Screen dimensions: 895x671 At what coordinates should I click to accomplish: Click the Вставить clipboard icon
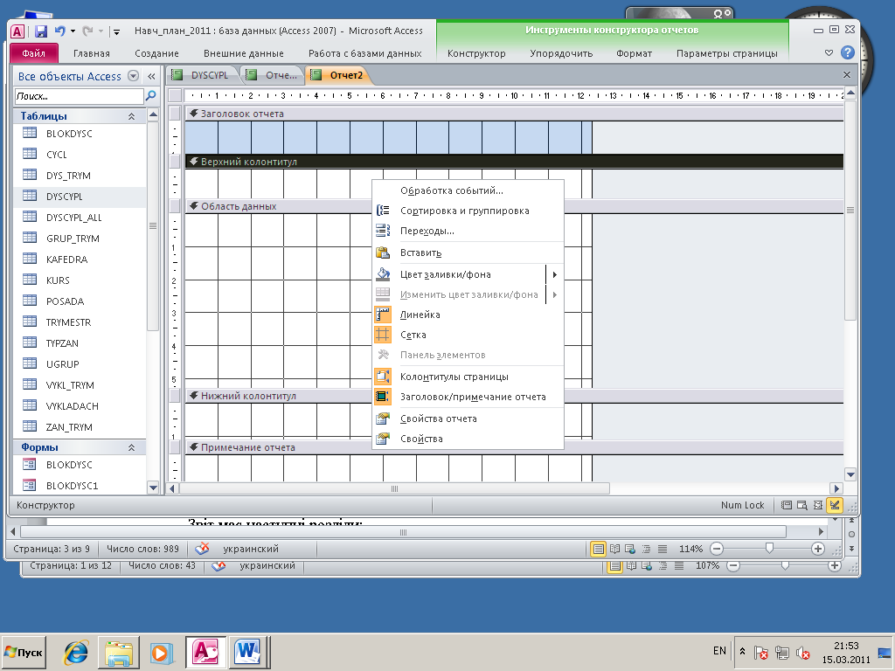tap(383, 252)
